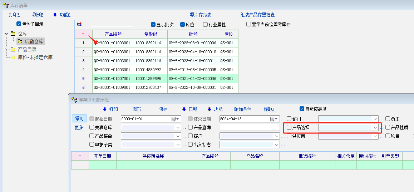Screen dimensions: 414x192
Task: Select the 库位-未指定仓库 tree item
Action: pos(35,57)
